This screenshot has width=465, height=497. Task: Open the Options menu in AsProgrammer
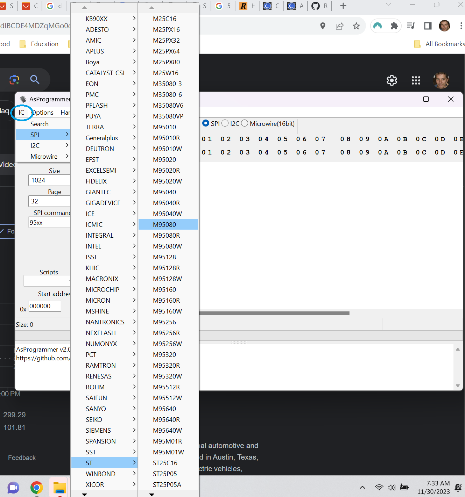coord(43,113)
